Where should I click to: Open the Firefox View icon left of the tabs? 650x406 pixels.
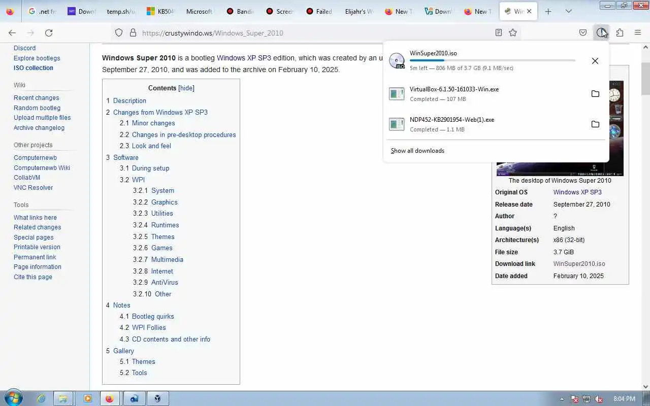(x=10, y=11)
